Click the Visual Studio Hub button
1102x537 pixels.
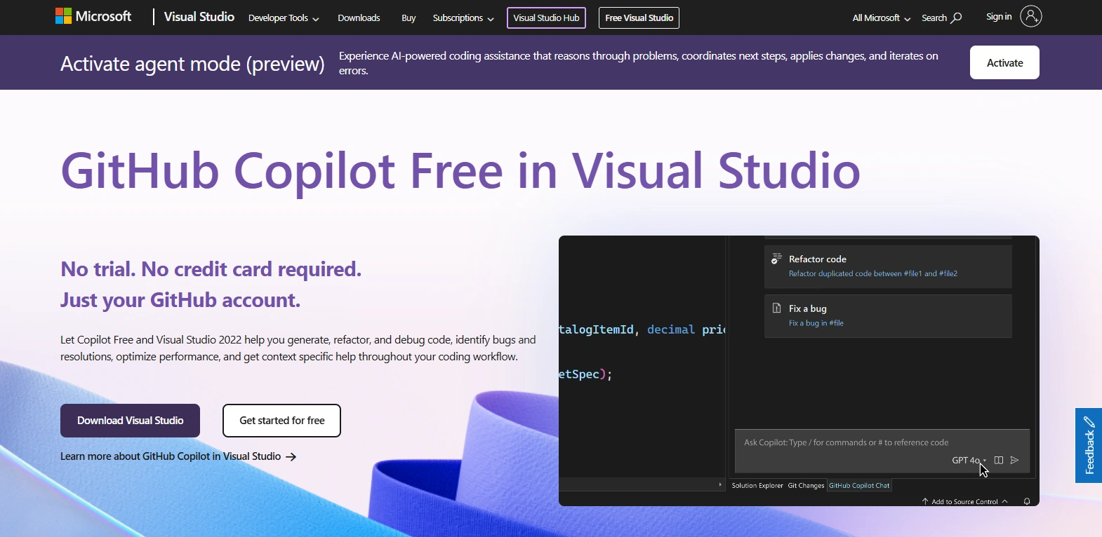coord(546,18)
